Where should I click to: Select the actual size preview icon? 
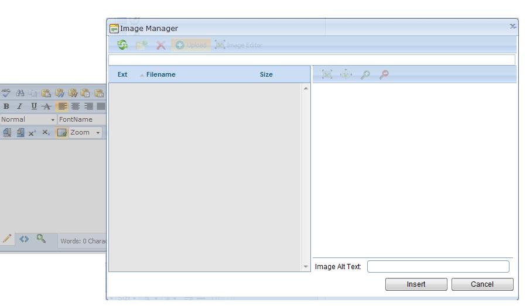(x=346, y=74)
